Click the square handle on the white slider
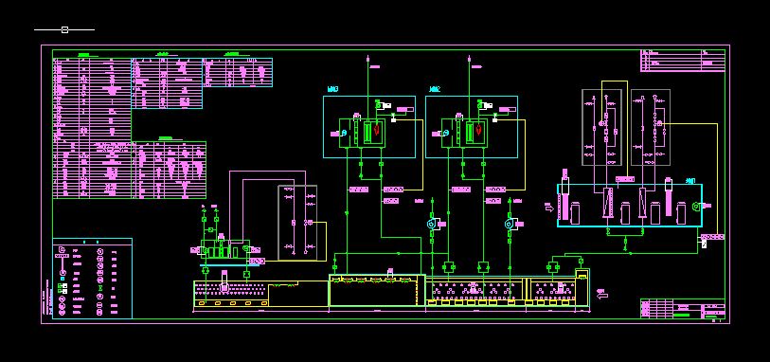The width and height of the screenshot is (770, 362). (x=64, y=30)
